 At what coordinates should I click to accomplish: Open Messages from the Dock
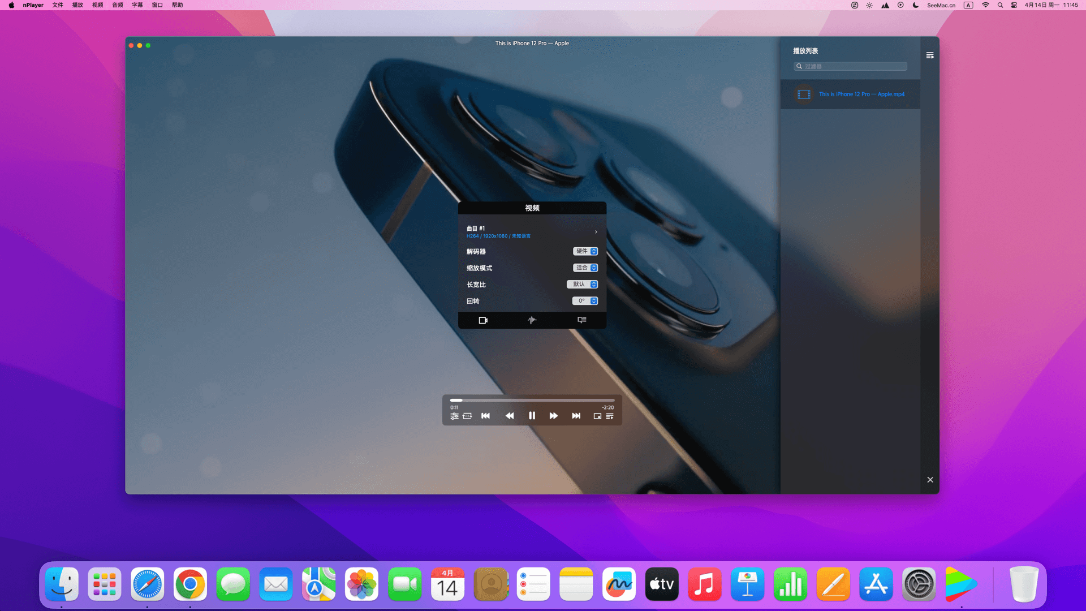click(233, 584)
